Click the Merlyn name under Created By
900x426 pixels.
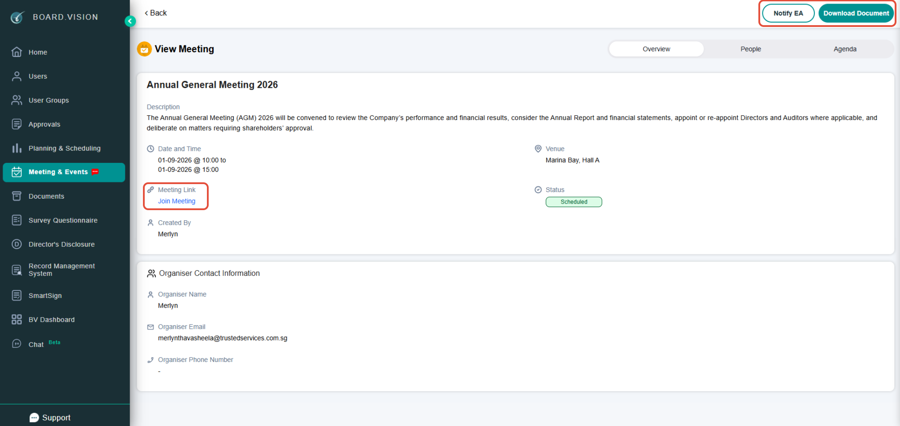click(x=168, y=234)
